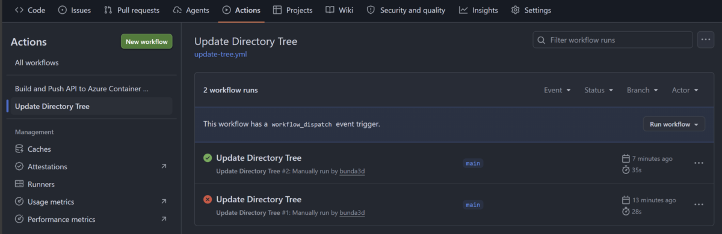Click the 2 workflow runs heading

pyautogui.click(x=230, y=90)
